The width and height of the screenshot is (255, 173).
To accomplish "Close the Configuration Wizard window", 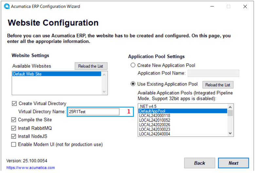I will coord(245,6).
